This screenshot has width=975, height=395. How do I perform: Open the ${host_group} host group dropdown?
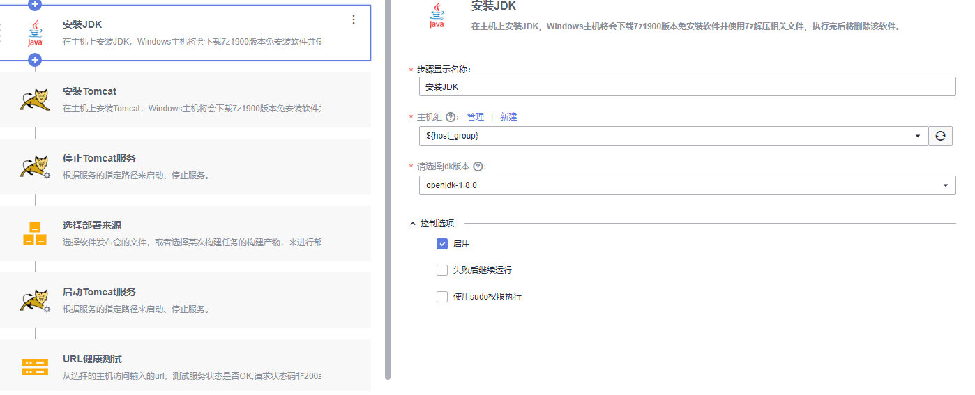tap(673, 136)
